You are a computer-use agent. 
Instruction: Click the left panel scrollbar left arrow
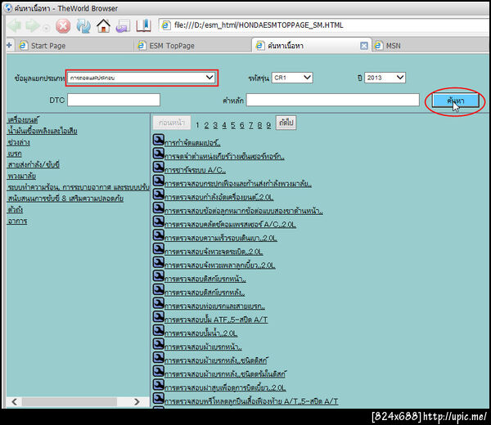pos(14,401)
